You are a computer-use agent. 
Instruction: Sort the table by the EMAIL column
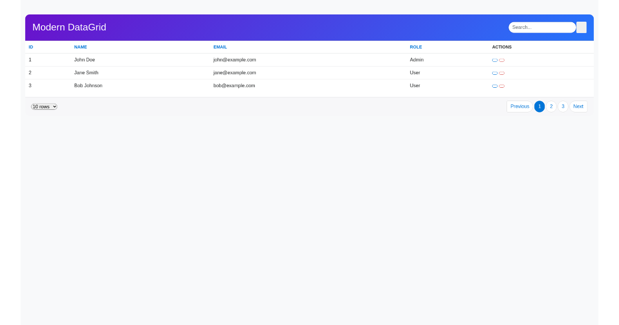pos(220,47)
